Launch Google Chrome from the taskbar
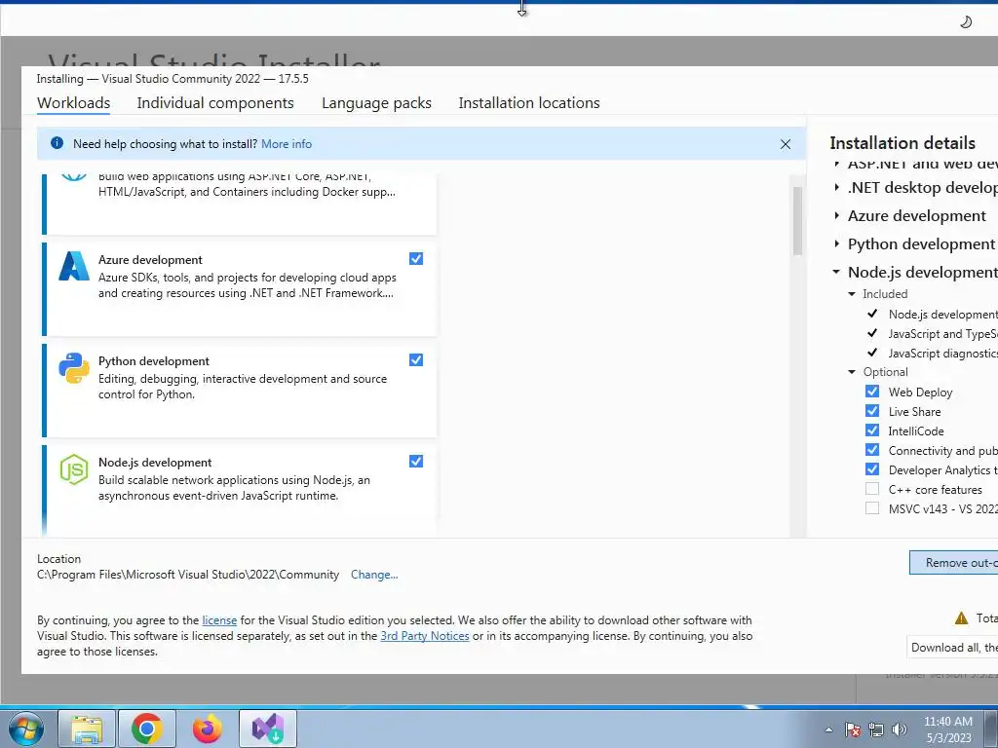 pyautogui.click(x=146, y=729)
